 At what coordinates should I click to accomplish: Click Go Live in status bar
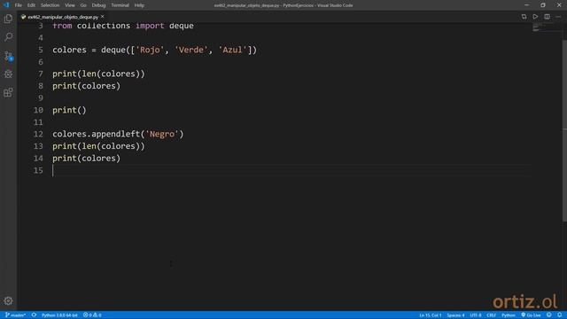point(531,315)
